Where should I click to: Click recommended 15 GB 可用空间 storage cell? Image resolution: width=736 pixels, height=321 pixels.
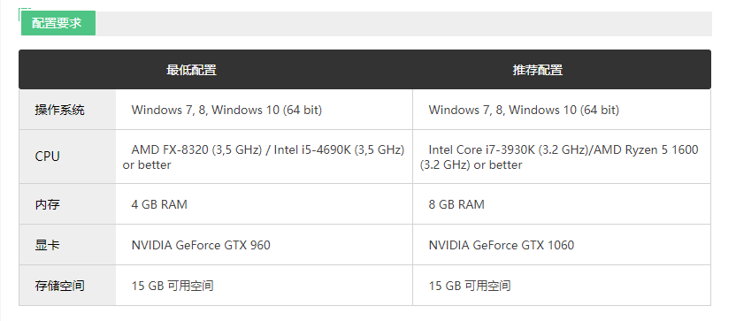point(562,286)
